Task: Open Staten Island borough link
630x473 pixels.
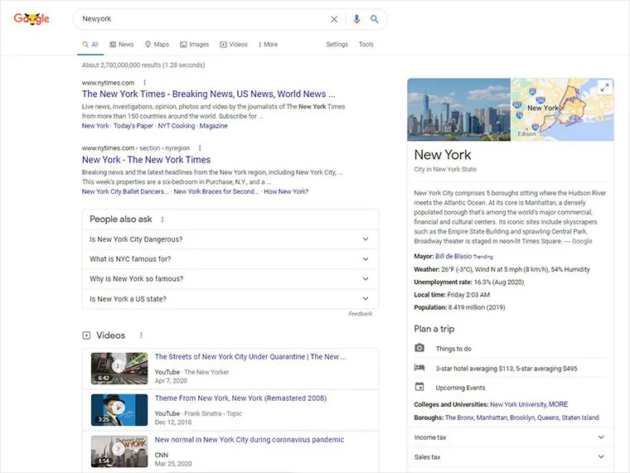Action: click(580, 417)
